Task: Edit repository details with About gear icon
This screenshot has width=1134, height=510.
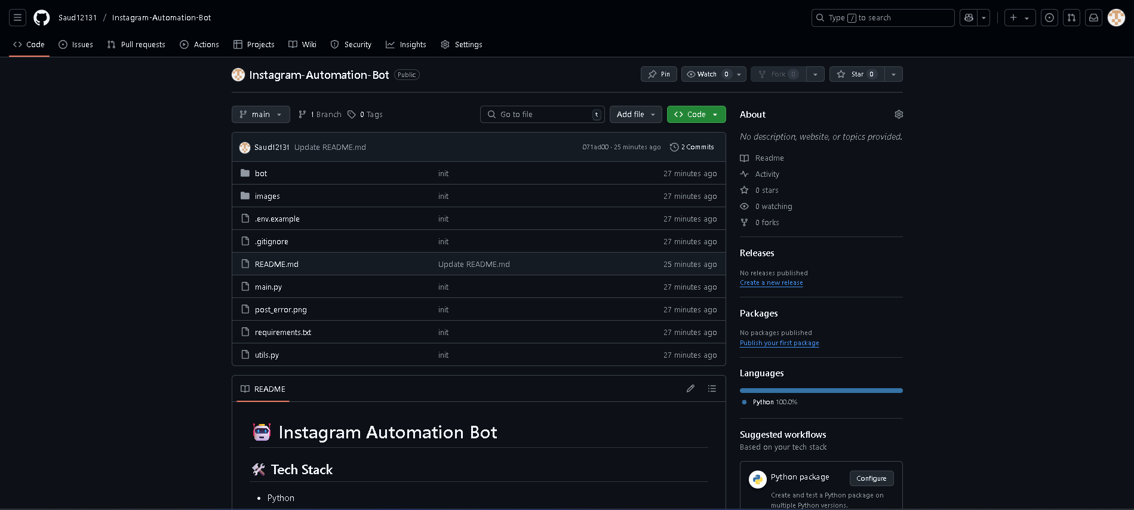Action: click(899, 114)
